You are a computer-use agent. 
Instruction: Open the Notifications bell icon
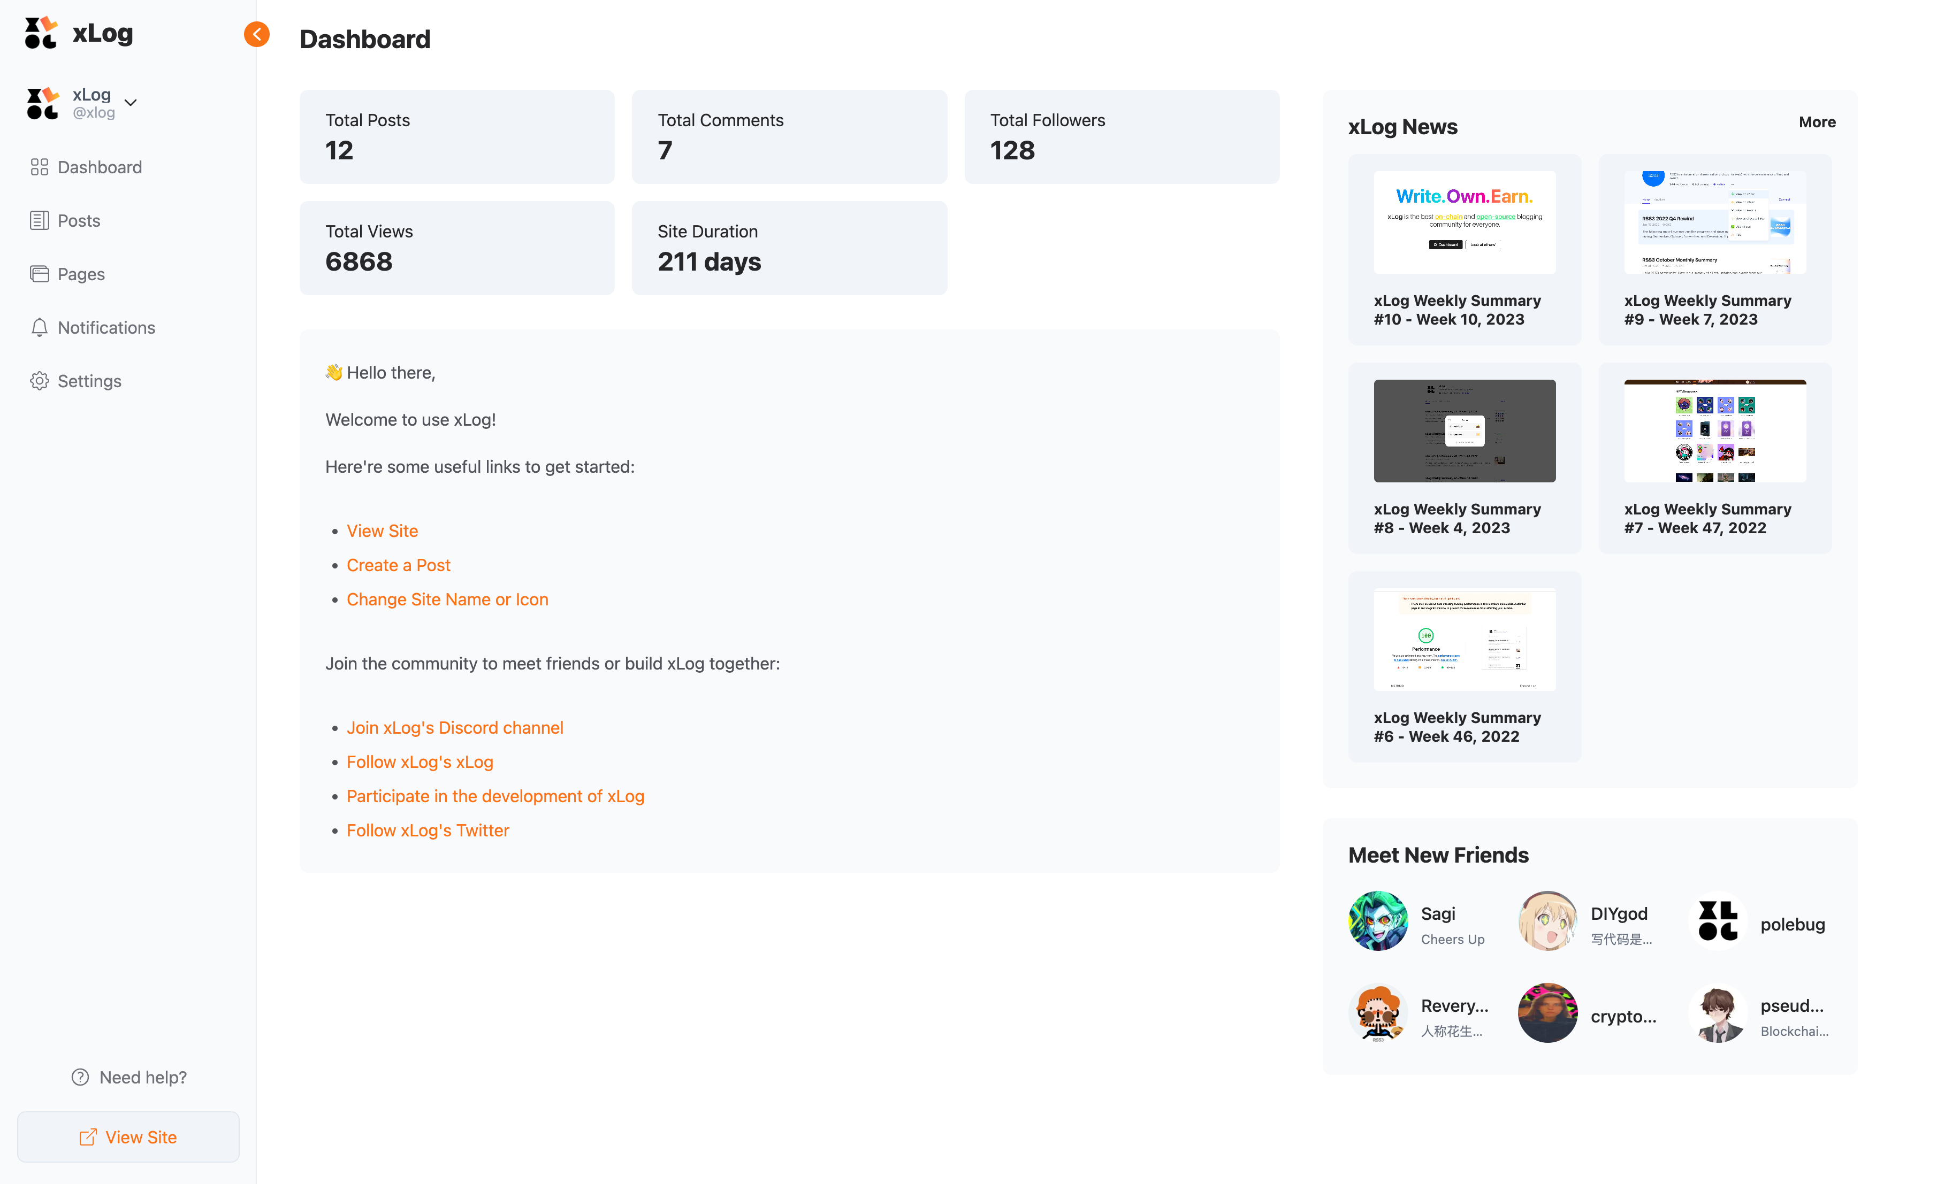39,328
